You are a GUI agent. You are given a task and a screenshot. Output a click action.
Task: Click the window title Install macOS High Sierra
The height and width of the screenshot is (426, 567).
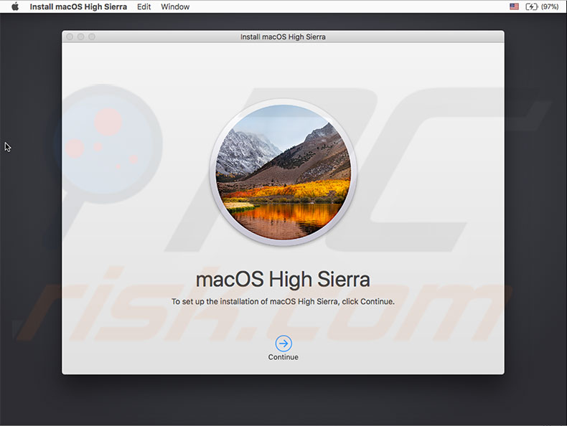pos(283,37)
